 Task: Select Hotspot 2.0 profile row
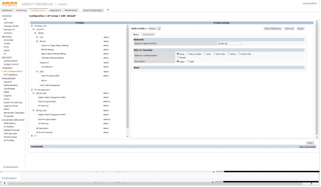[44, 63]
